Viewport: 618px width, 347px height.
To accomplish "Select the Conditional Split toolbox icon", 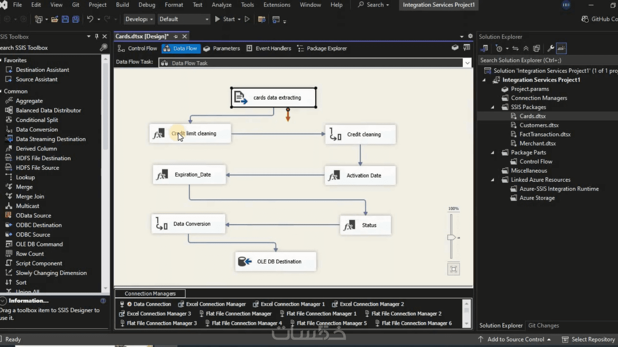I will point(9,120).
